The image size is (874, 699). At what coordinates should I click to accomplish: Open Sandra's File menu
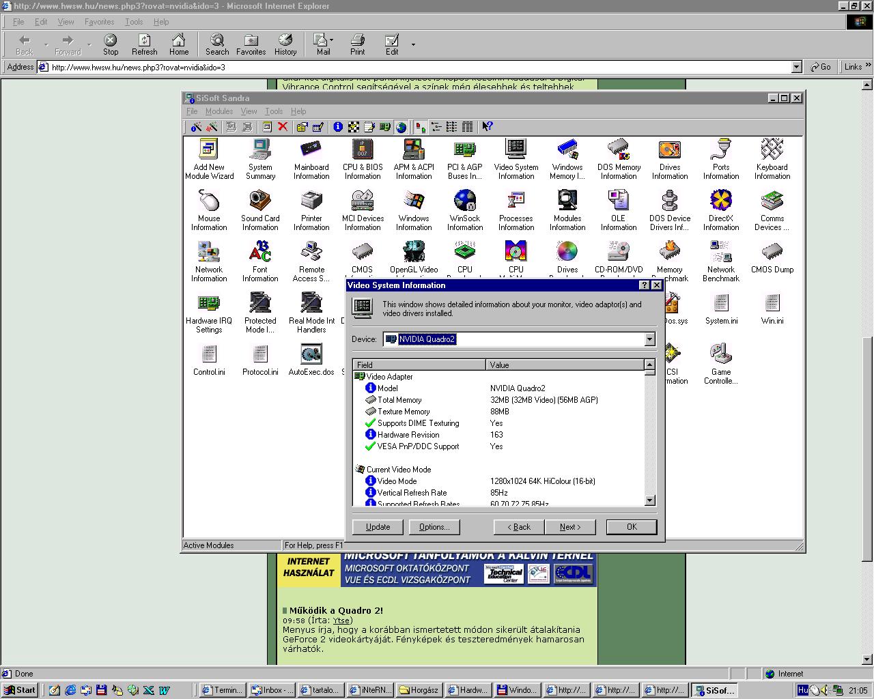point(192,111)
